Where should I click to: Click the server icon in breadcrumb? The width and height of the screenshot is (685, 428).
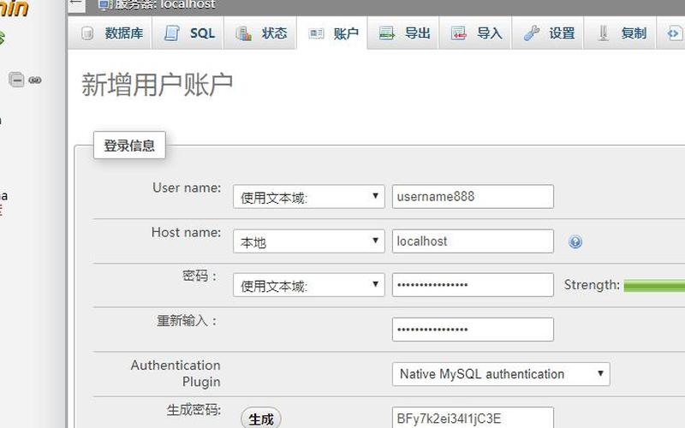pyautogui.click(x=104, y=5)
